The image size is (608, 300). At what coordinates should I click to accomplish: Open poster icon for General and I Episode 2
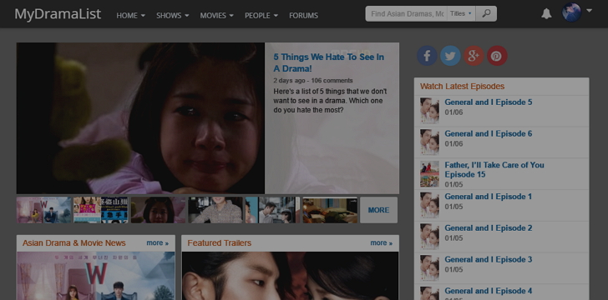pos(429,237)
